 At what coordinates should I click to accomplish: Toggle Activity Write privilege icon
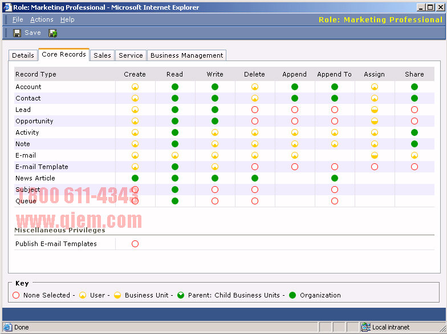click(x=215, y=132)
